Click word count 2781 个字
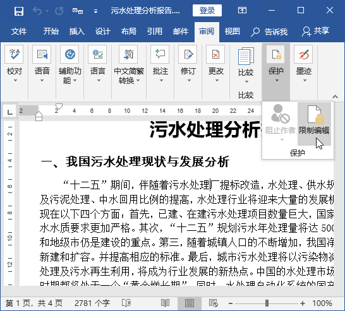 [92, 303]
